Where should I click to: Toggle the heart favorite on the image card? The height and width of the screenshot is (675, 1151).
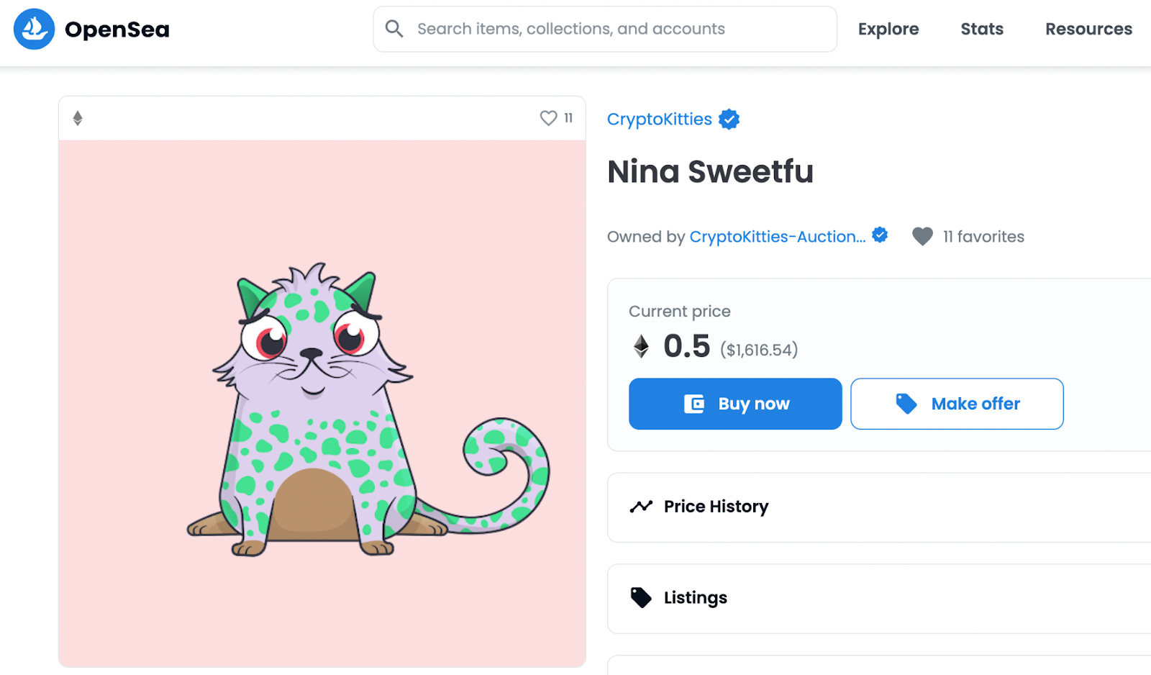click(x=548, y=118)
